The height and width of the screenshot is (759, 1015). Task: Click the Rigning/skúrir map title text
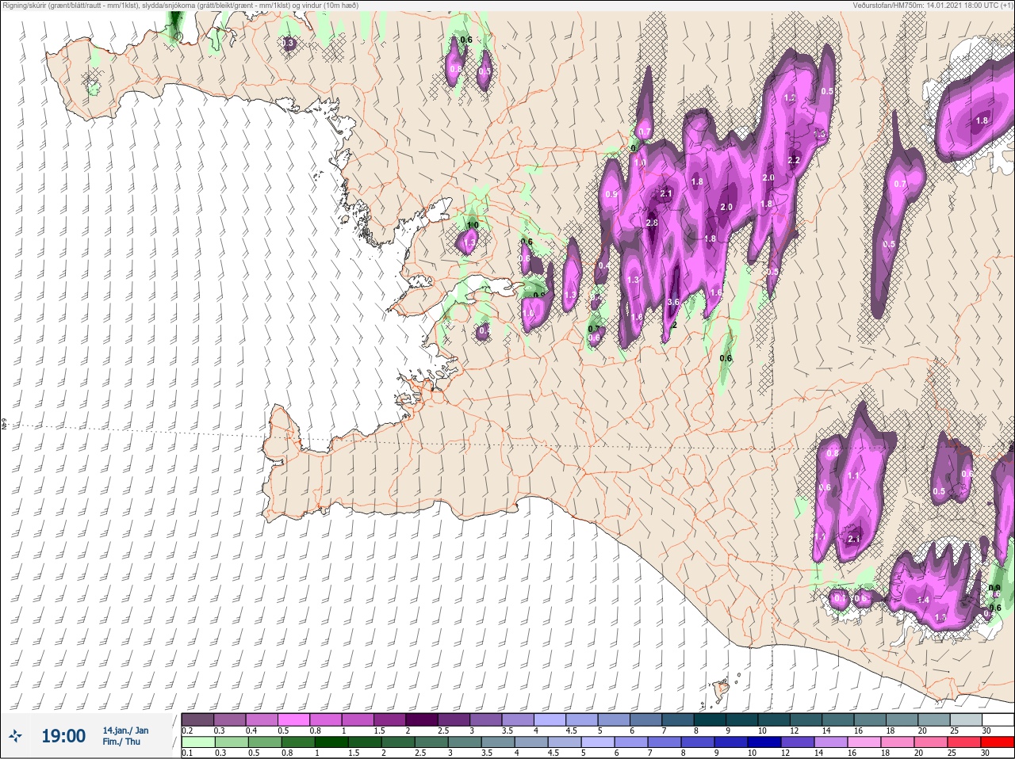[x=181, y=5]
